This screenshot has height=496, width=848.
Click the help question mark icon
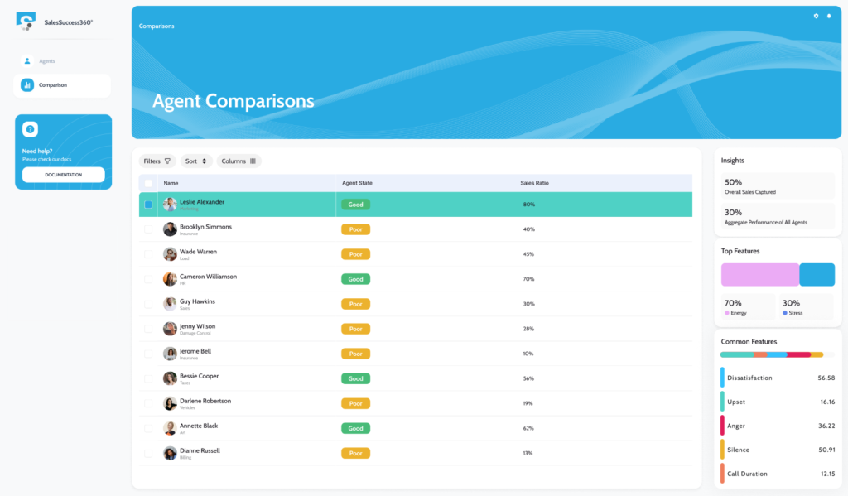[x=30, y=129]
